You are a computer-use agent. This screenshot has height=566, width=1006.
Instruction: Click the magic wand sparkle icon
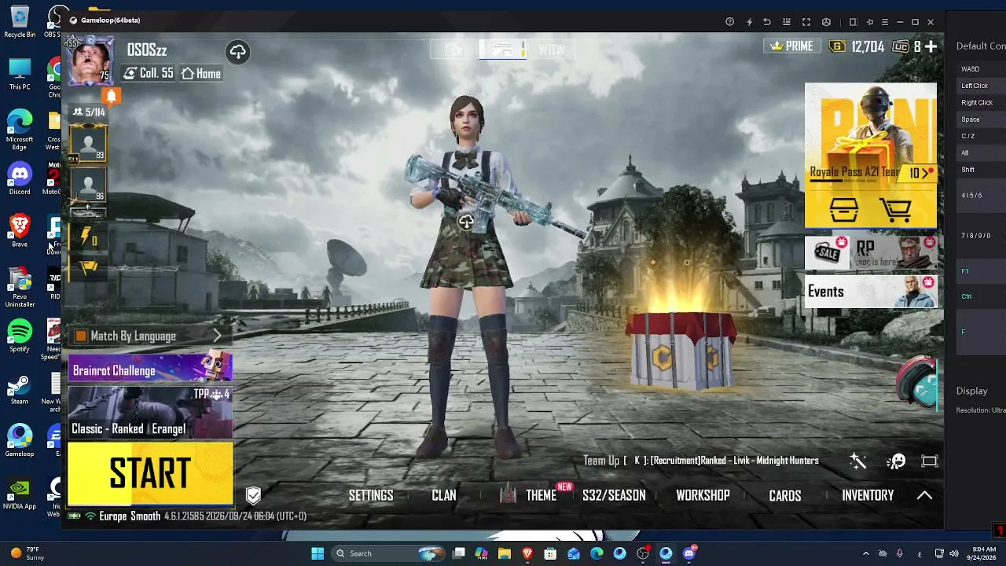click(857, 461)
